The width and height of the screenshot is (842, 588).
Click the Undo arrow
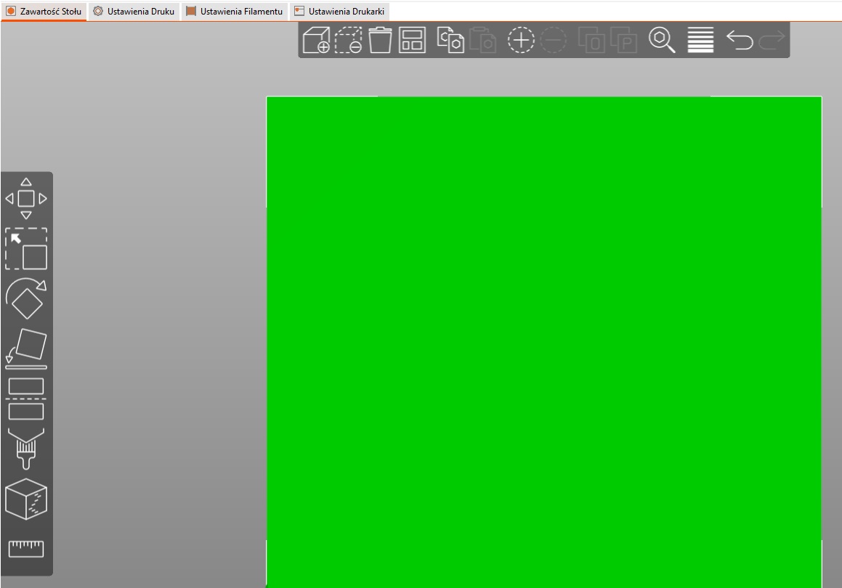point(740,41)
